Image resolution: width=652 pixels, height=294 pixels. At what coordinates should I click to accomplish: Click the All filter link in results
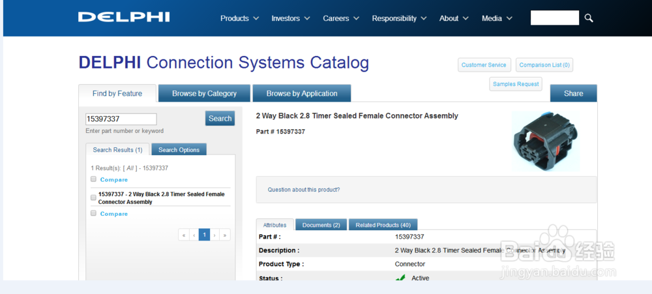[x=130, y=168]
